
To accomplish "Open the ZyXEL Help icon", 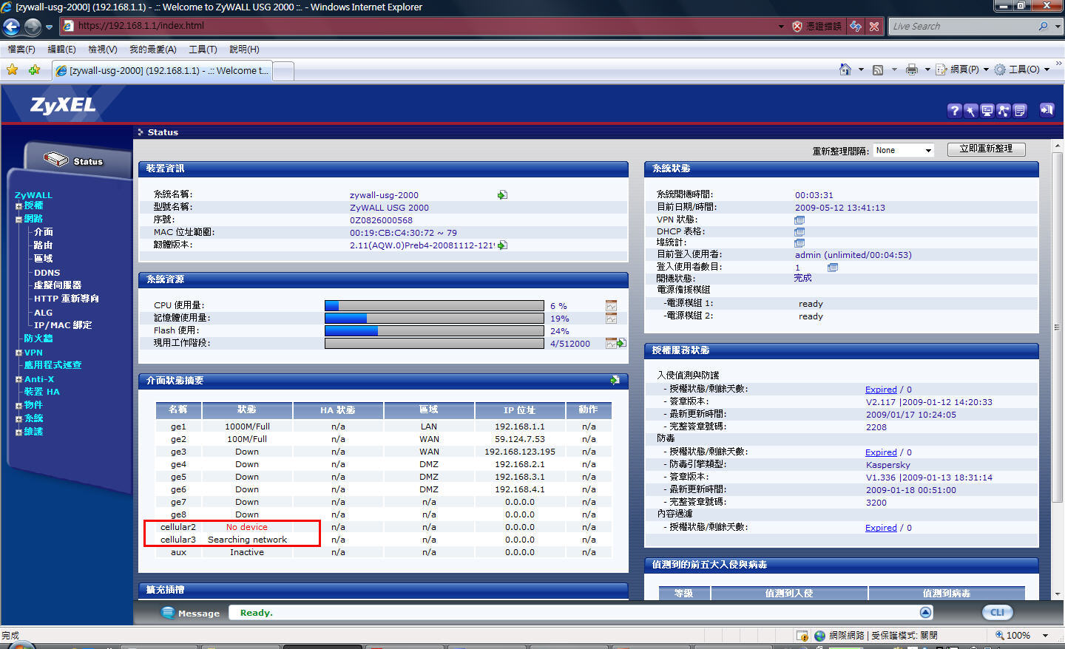I will coord(954,111).
